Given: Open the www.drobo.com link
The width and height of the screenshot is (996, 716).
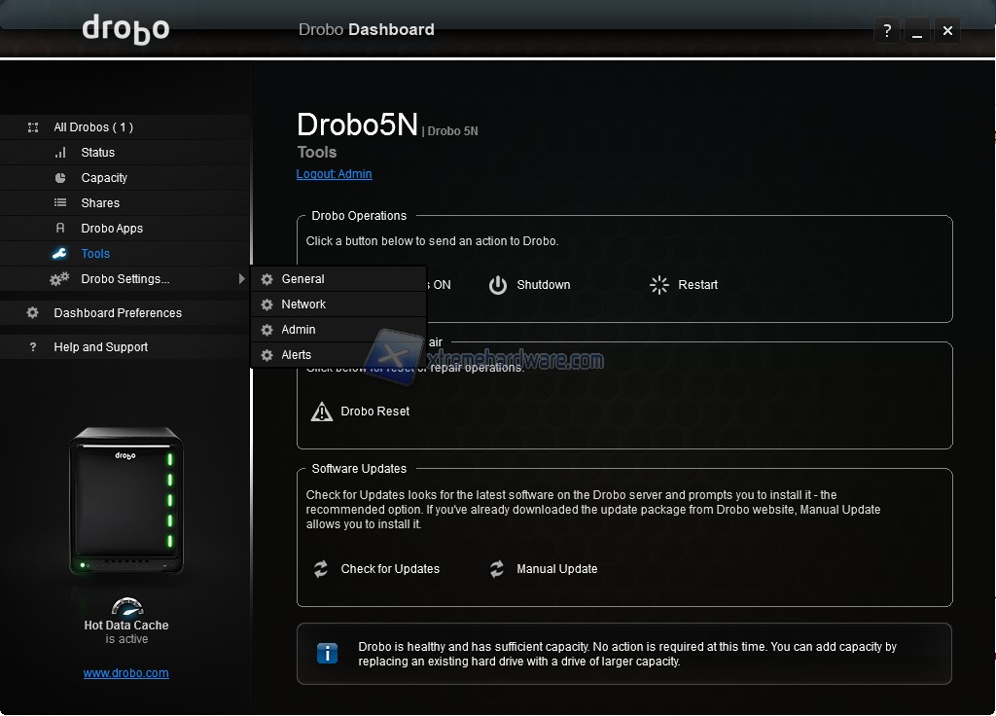Looking at the screenshot, I should [125, 673].
